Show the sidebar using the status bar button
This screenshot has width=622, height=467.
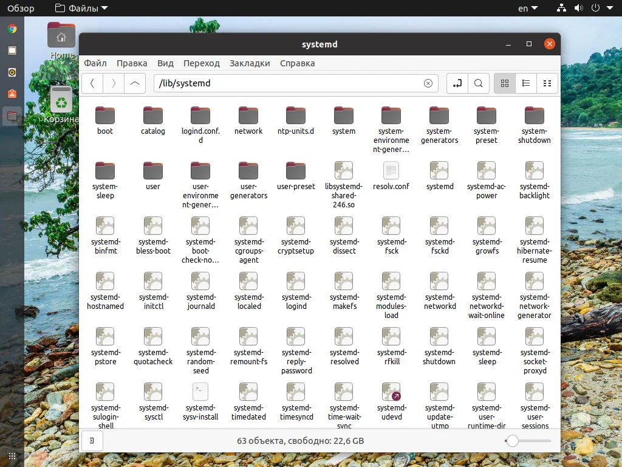tap(92, 440)
